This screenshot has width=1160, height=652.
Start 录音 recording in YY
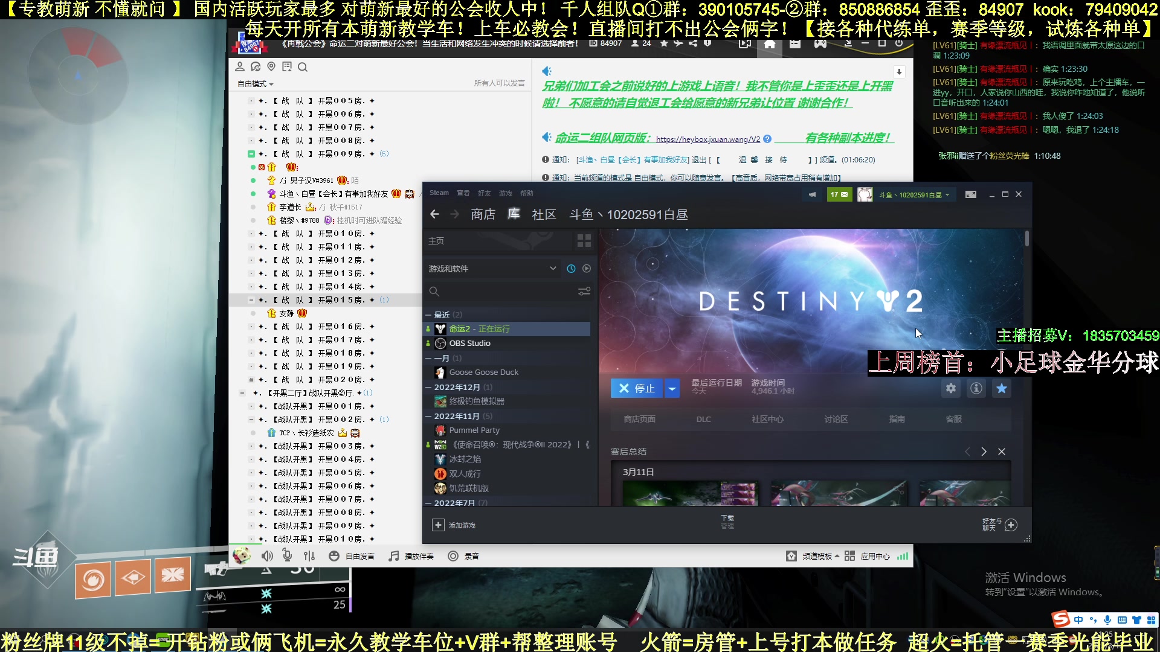tap(463, 556)
